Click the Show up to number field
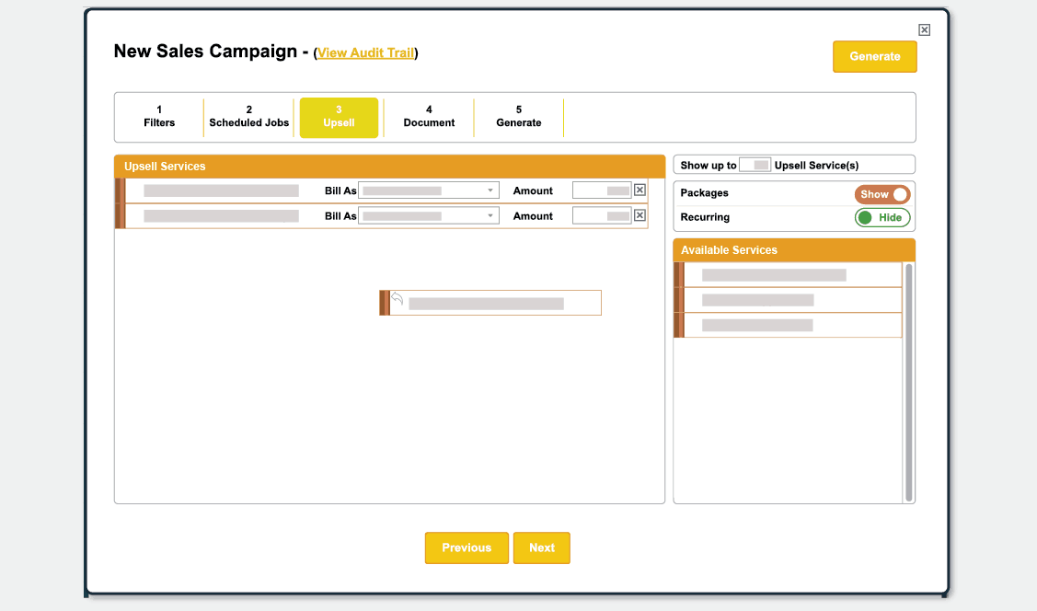The width and height of the screenshot is (1037, 611). pos(755,165)
